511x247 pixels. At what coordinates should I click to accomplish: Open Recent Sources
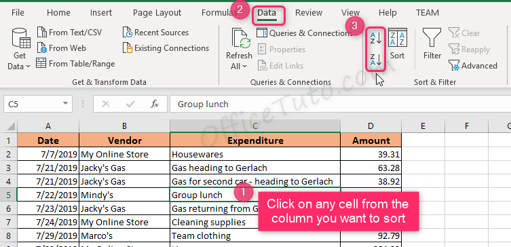click(156, 33)
